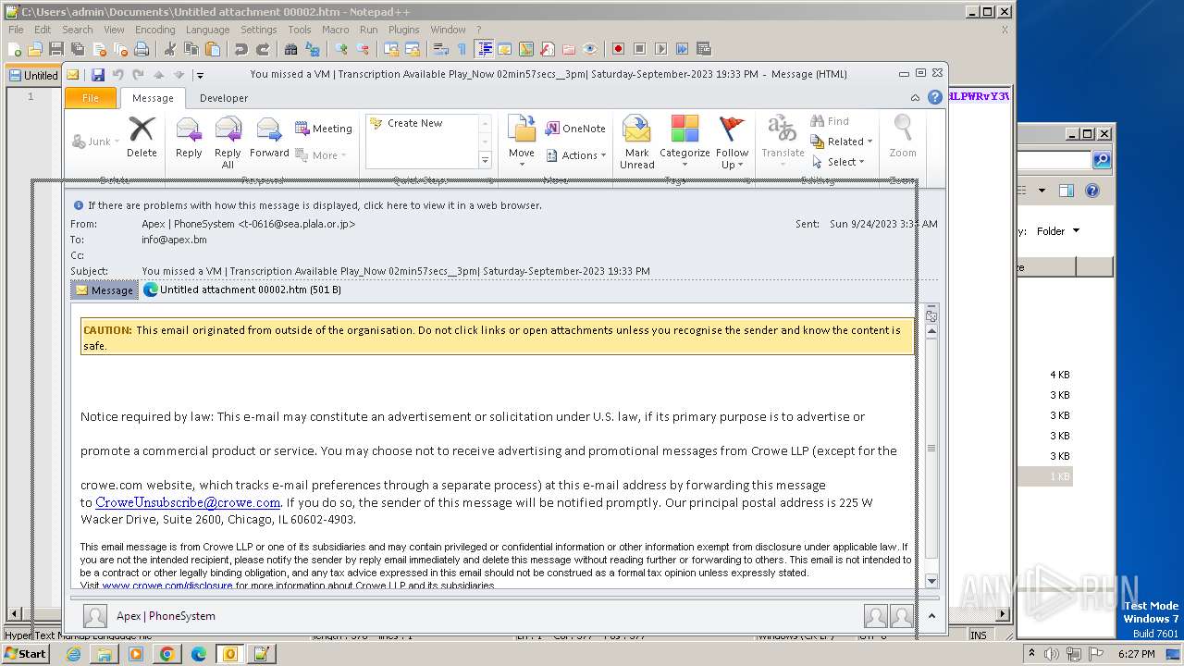This screenshot has width=1184, height=666.
Task: Create a Meeting reply
Action: 324,129
